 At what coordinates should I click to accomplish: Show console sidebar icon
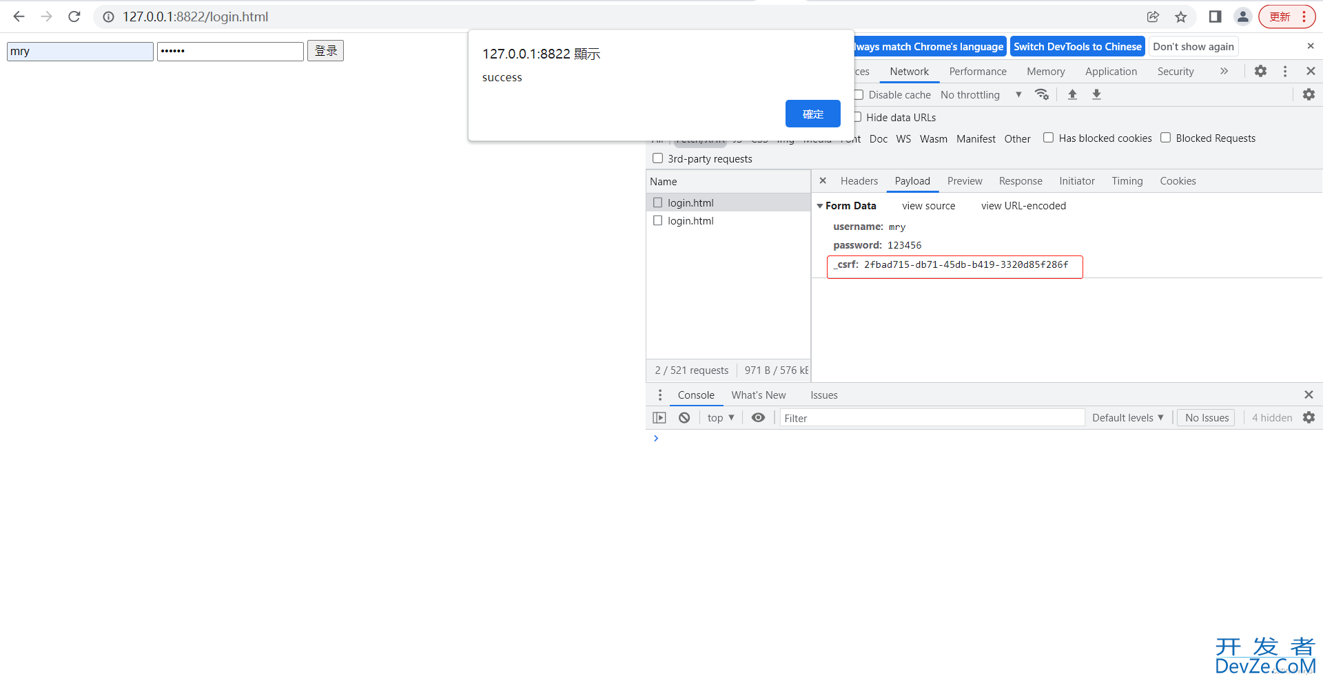[x=659, y=417]
